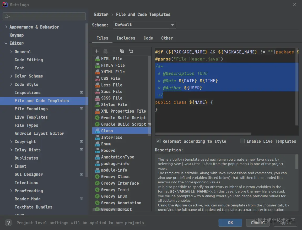Collapse the Editor tree node
302x230 pixels.
6,43
